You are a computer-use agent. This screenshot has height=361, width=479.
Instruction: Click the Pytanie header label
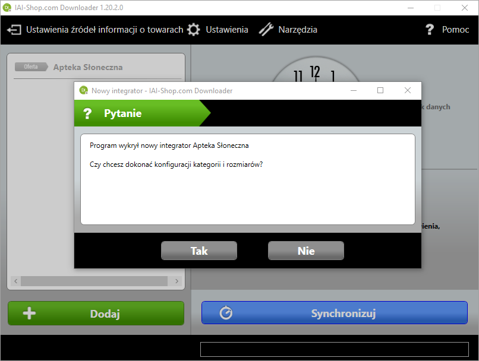[123, 113]
